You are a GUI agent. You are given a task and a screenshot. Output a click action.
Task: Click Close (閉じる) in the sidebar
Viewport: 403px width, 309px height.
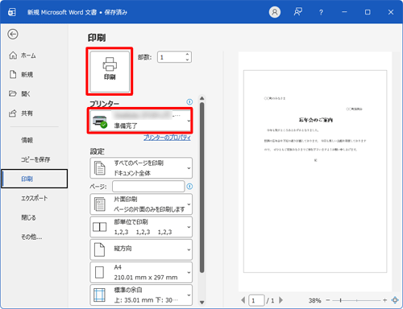(28, 217)
